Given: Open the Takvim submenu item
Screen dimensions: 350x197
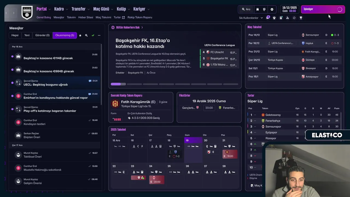Looking at the screenshot, I should (x=71, y=17).
